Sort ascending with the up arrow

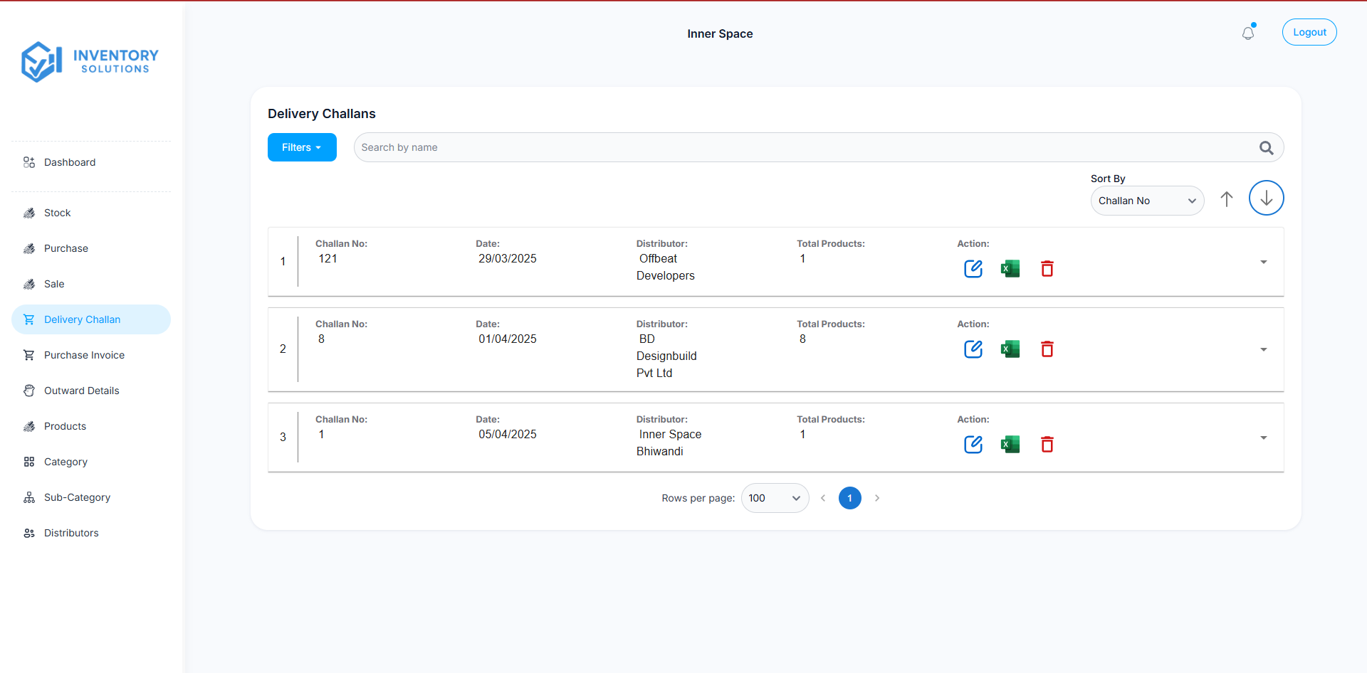(x=1227, y=199)
